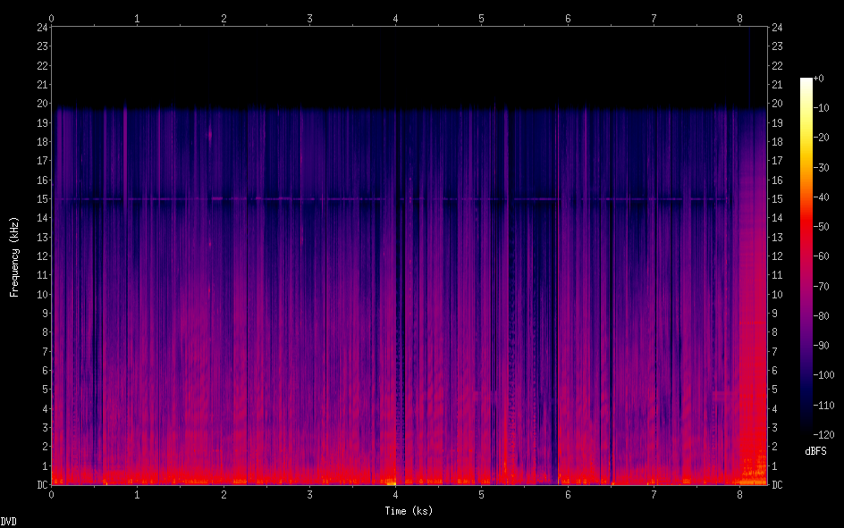Click the "Frequency (kHz)" axis label
The width and height of the screenshot is (844, 528).
[x=14, y=256]
